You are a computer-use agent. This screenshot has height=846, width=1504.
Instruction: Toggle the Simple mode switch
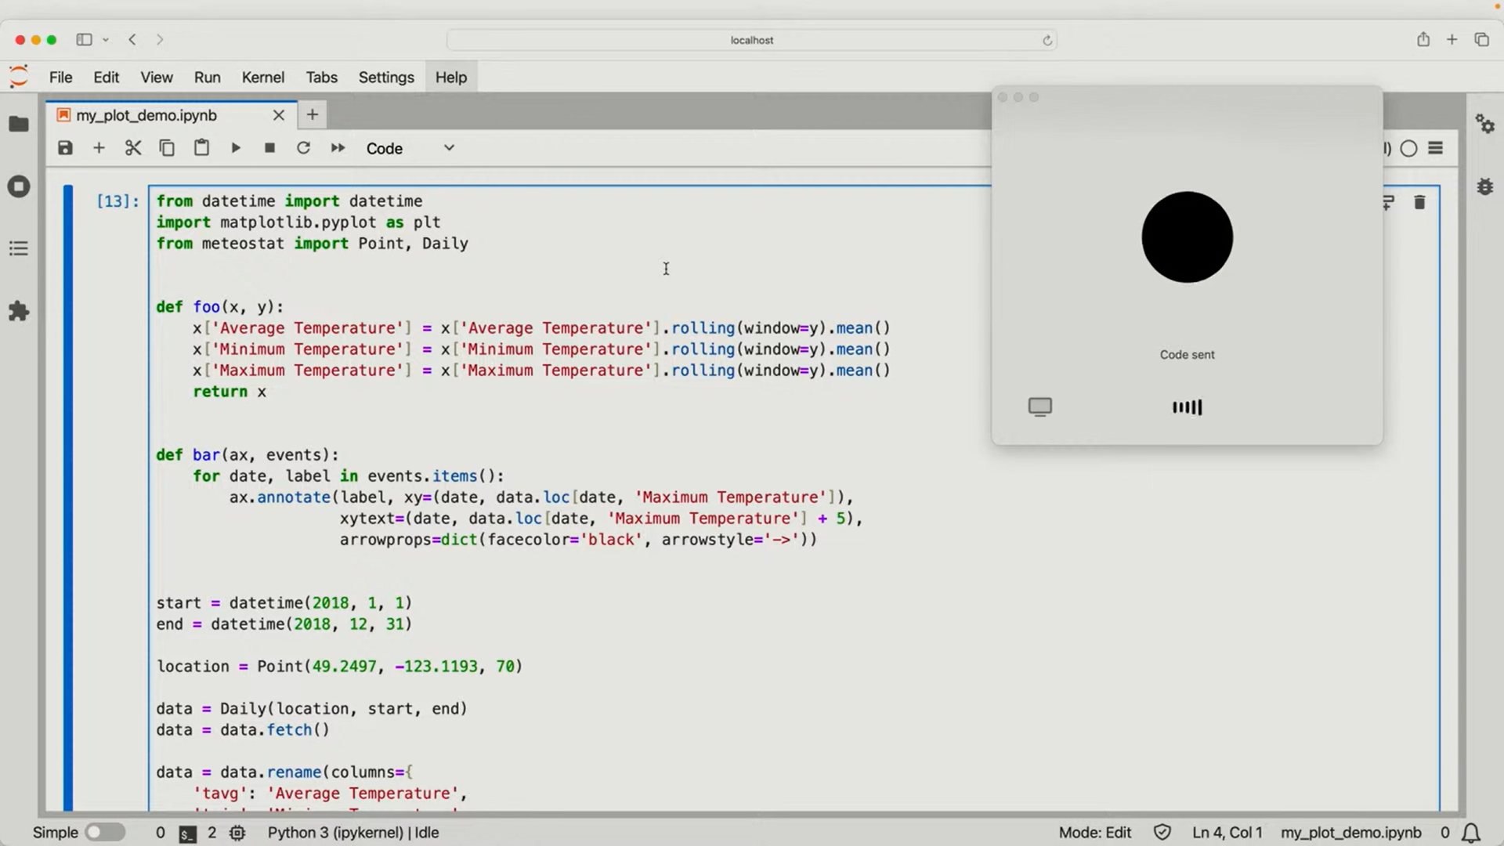(105, 832)
